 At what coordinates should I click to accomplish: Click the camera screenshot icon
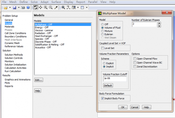pyautogui.click(x=23, y=7)
